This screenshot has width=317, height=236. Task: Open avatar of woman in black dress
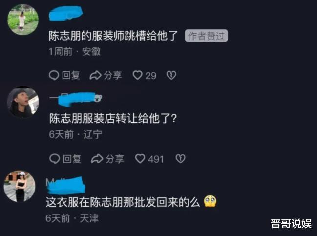[x=20, y=186]
